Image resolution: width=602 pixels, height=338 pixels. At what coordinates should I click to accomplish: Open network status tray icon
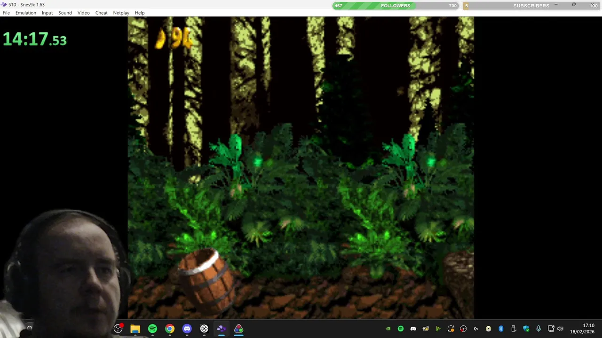pyautogui.click(x=551, y=329)
